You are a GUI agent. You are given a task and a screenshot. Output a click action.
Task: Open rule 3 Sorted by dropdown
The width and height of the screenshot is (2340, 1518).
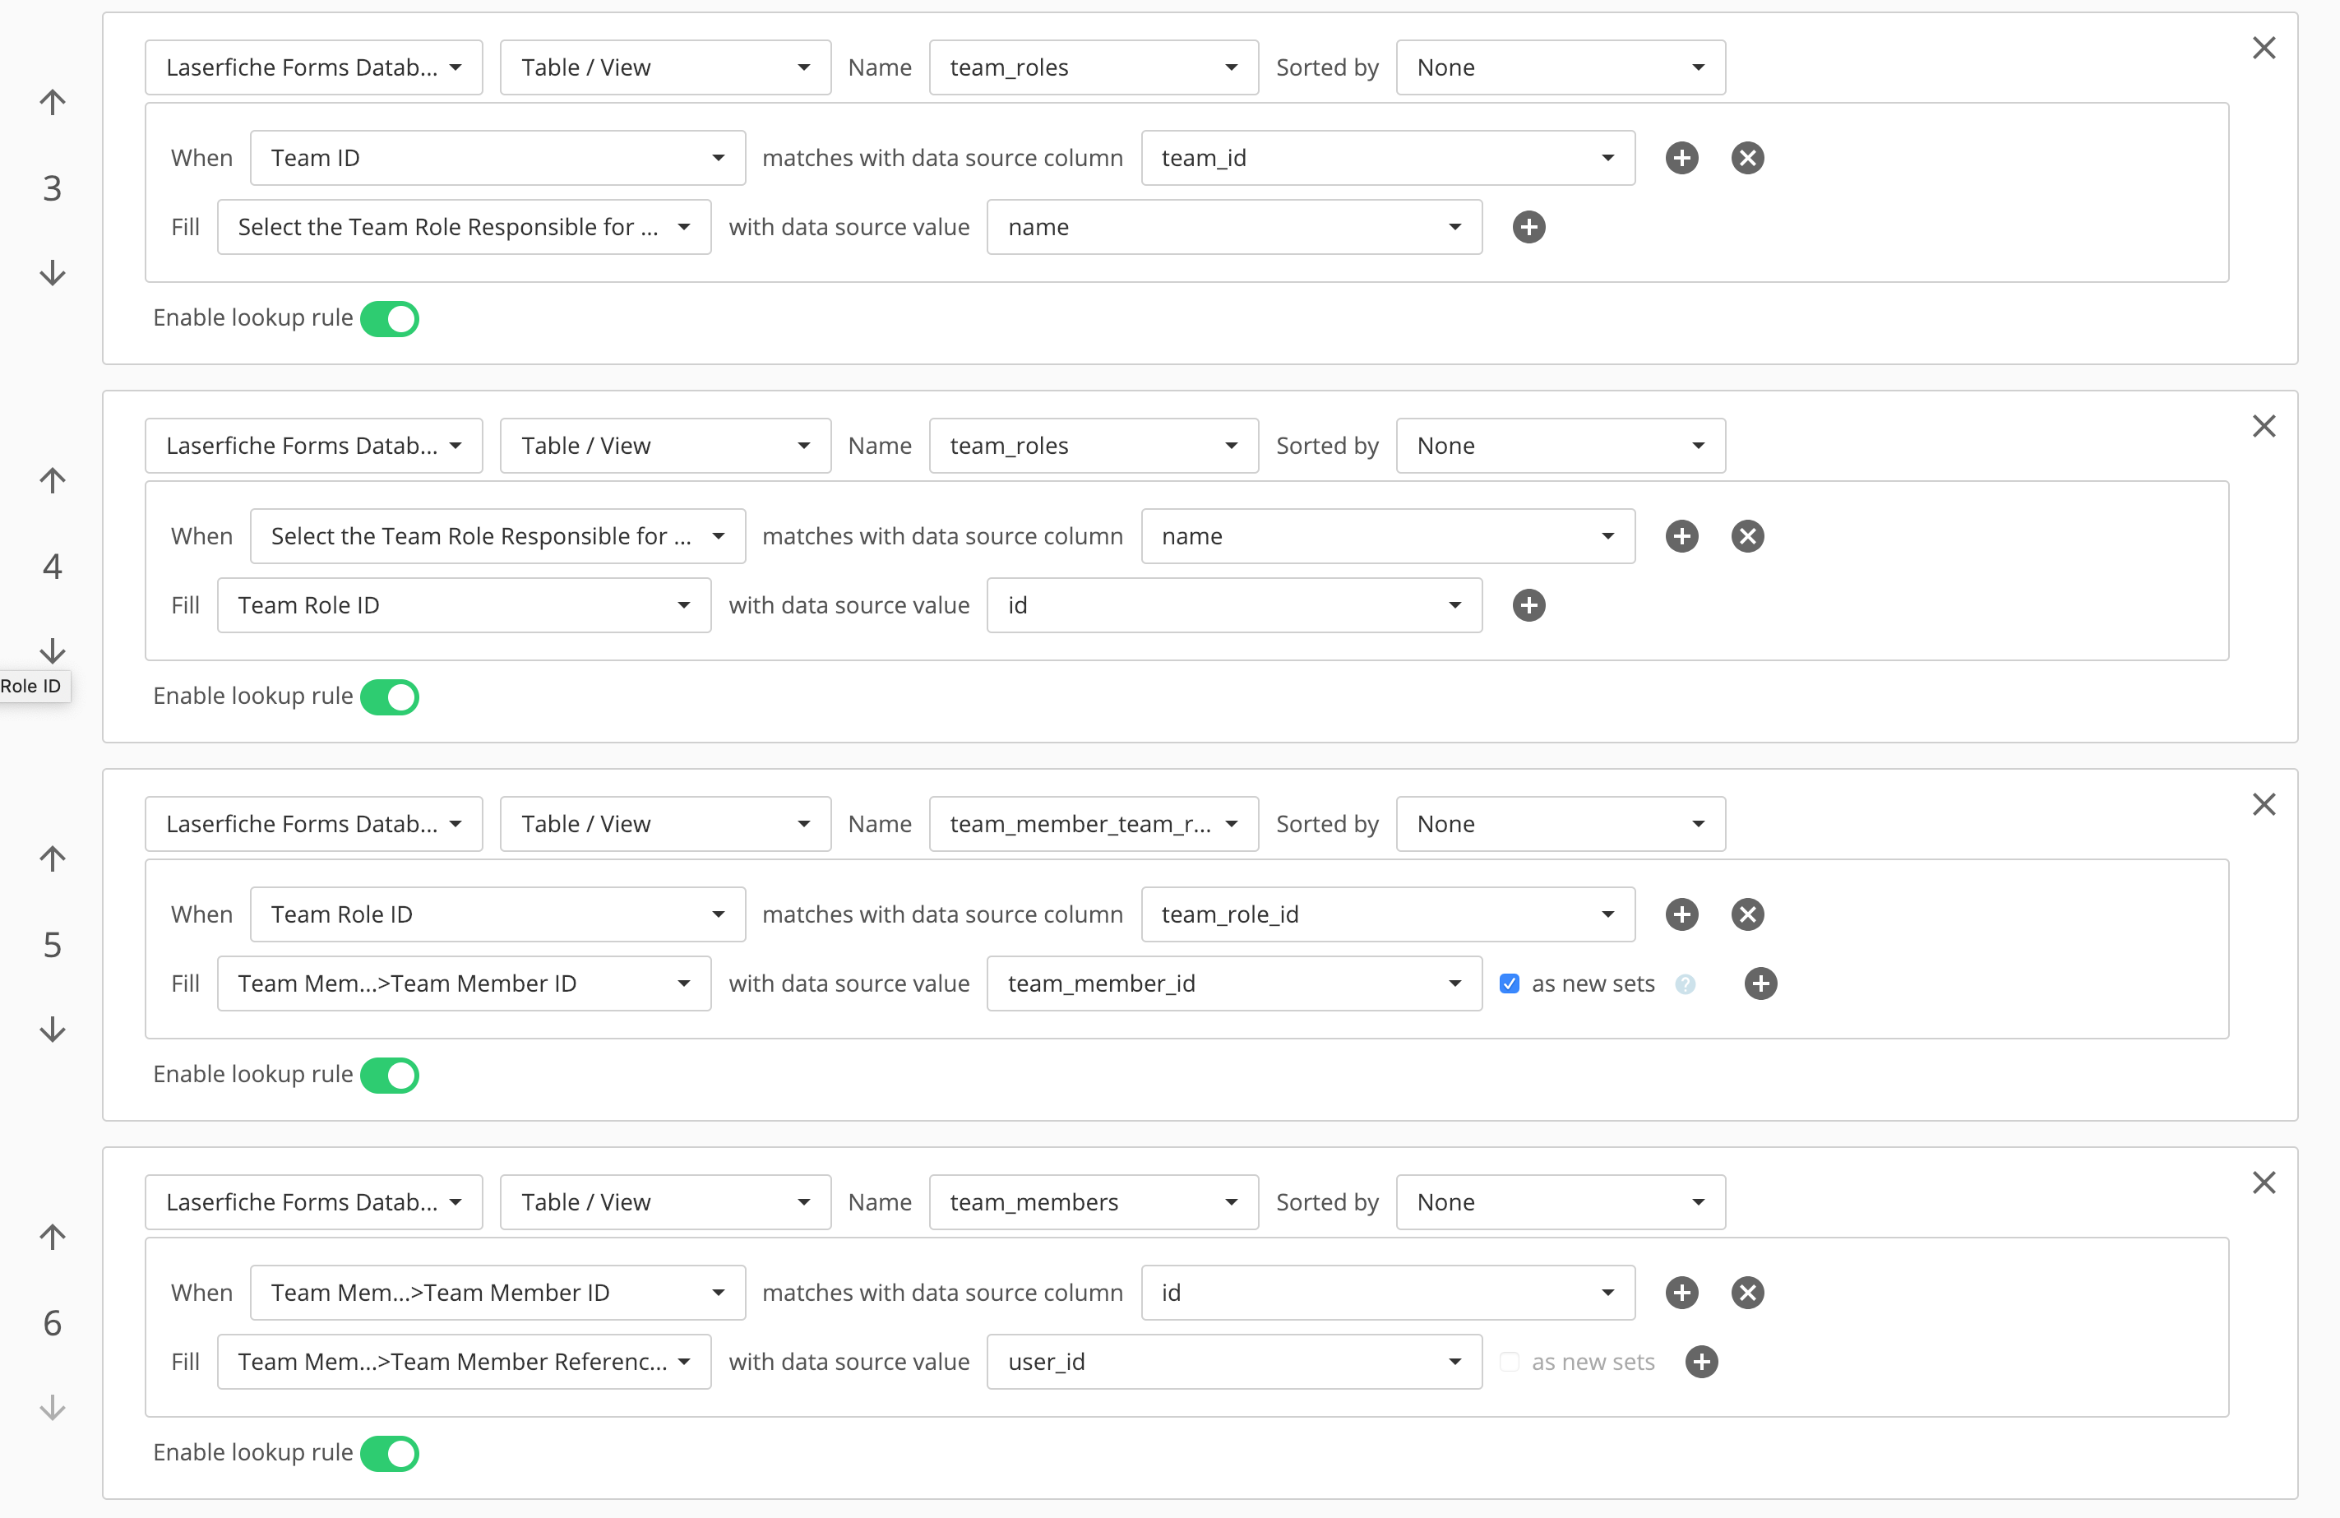[x=1560, y=67]
